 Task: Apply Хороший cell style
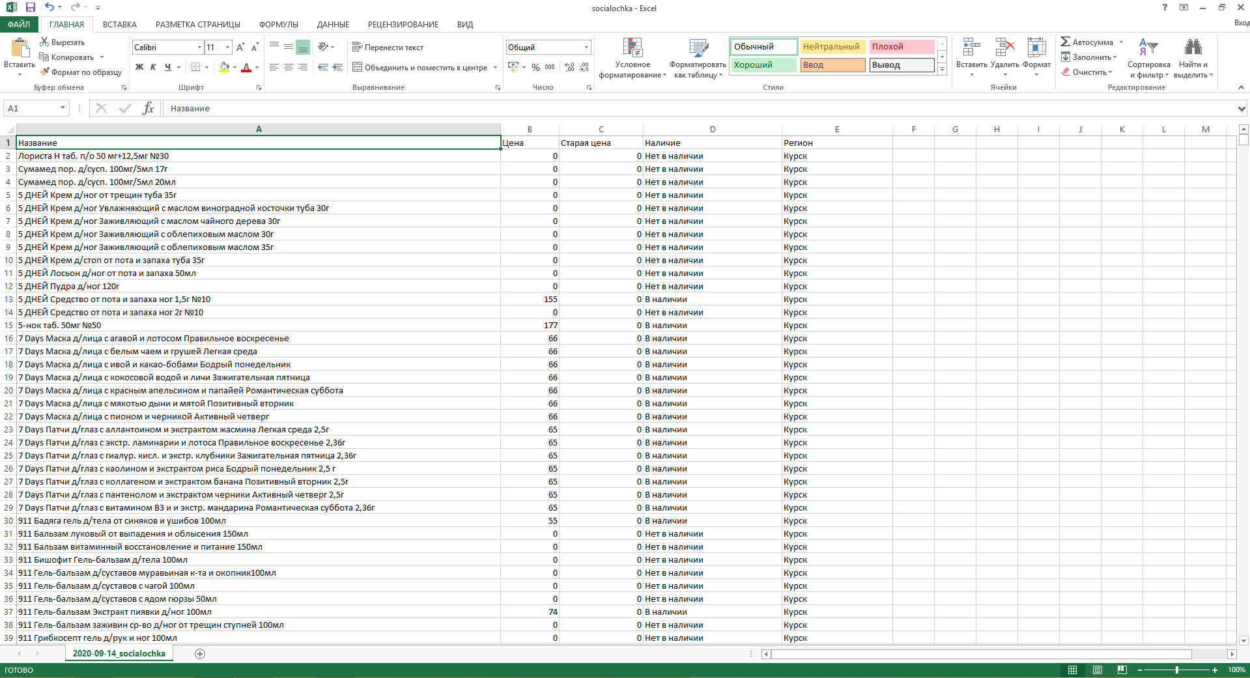763,65
